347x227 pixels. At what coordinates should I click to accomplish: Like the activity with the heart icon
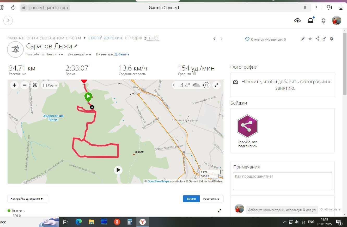tap(247, 39)
